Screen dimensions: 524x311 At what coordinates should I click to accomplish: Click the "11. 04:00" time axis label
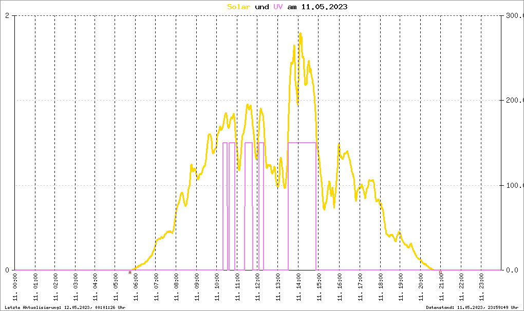point(95,287)
